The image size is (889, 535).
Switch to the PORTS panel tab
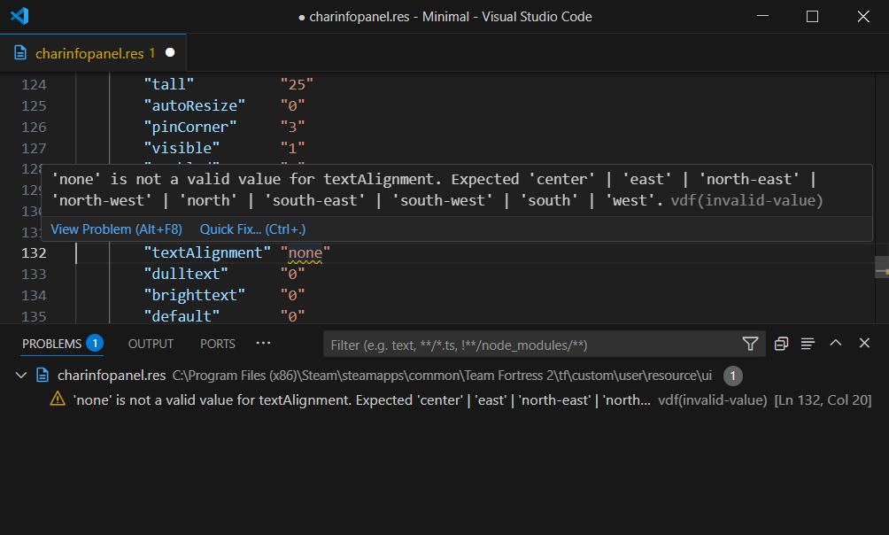[217, 344]
